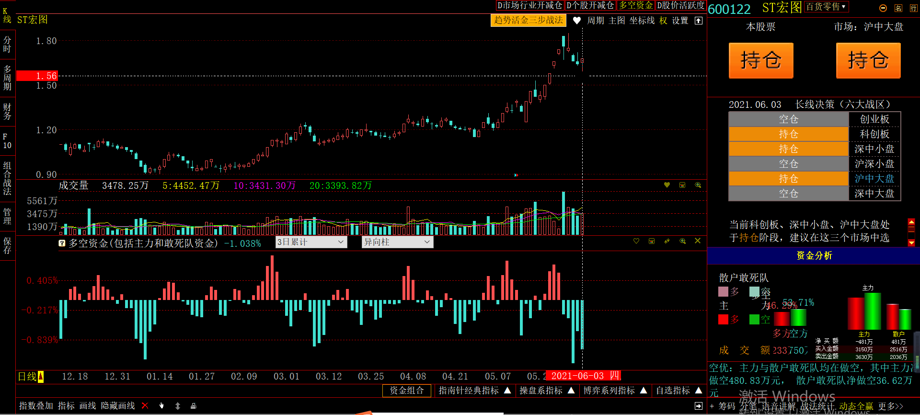Open the 管理 sidebar tab
Viewport: 920px width, 415px height.
(7, 216)
